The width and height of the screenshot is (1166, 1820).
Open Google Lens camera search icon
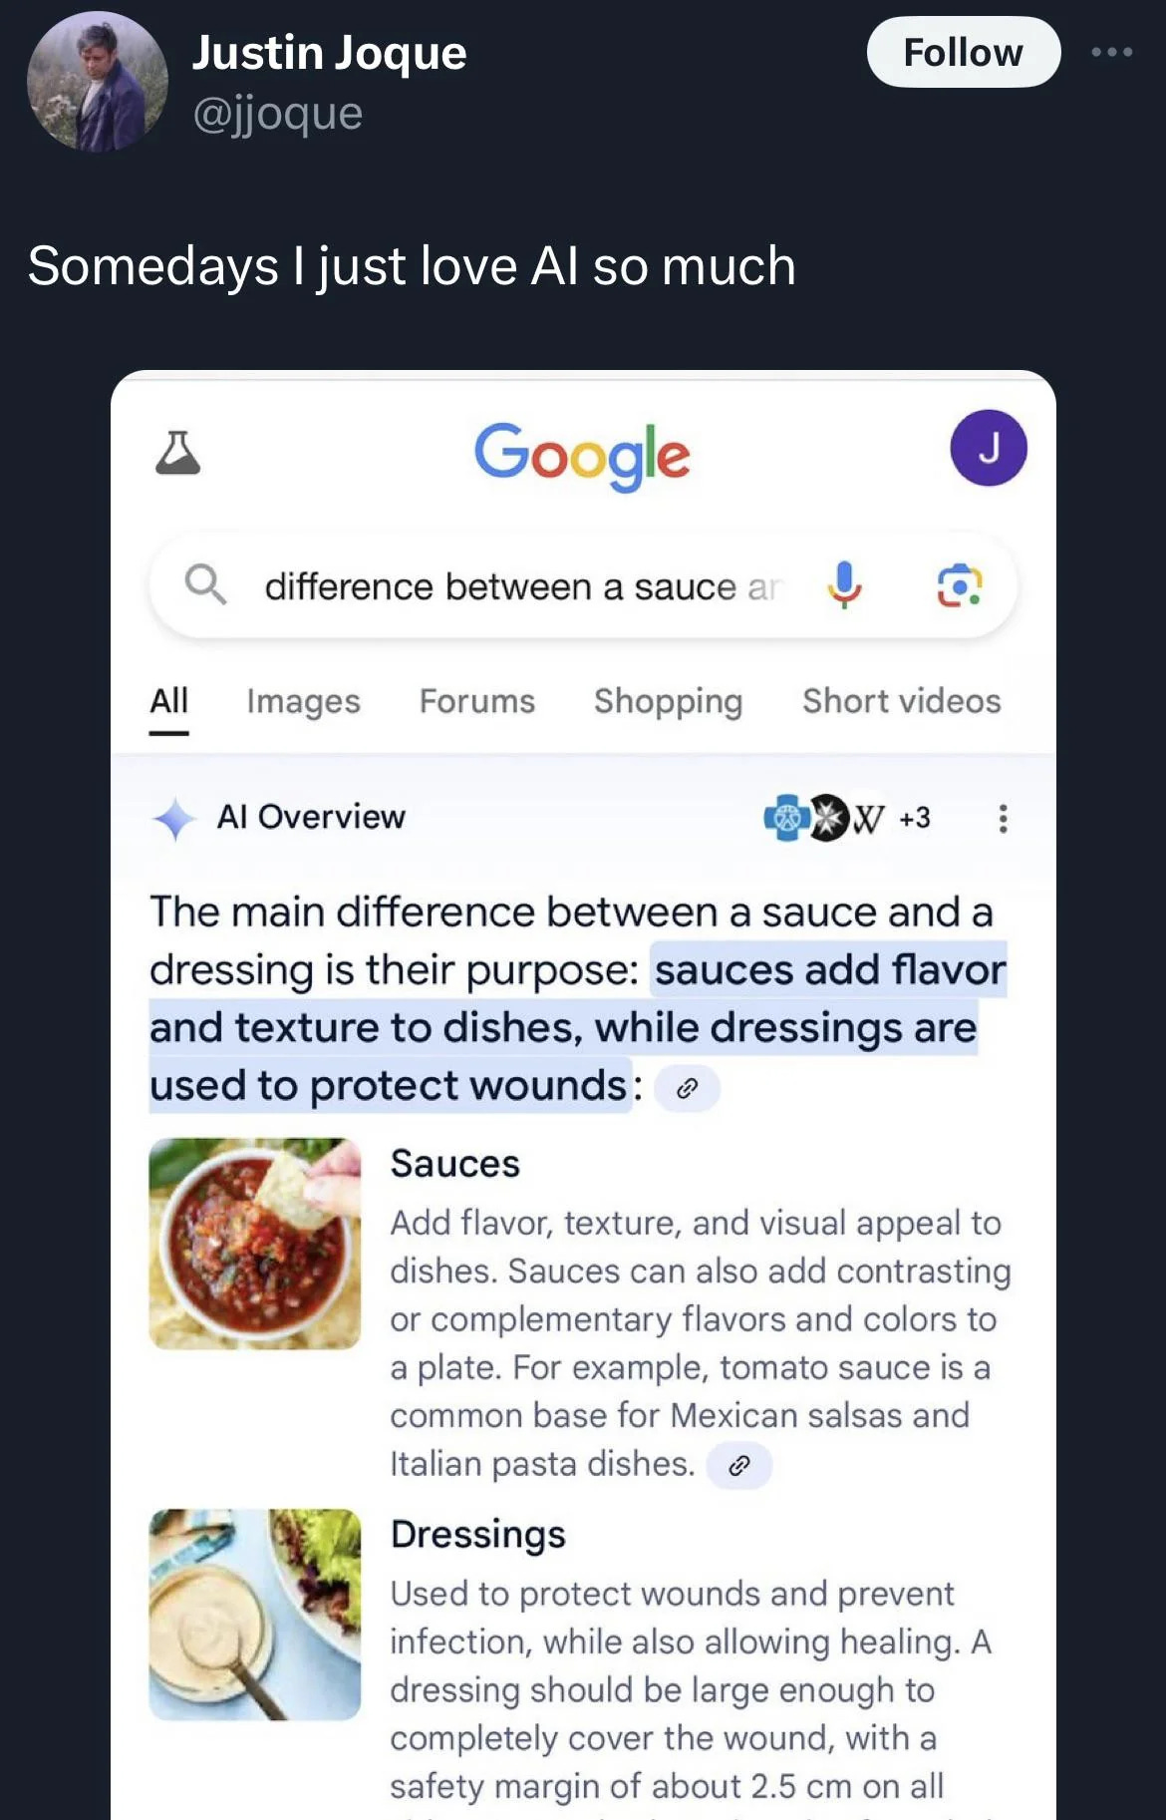pyautogui.click(x=960, y=585)
